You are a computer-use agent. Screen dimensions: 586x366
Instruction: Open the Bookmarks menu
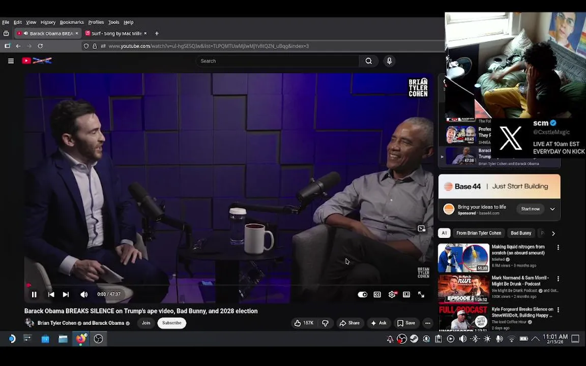point(72,22)
